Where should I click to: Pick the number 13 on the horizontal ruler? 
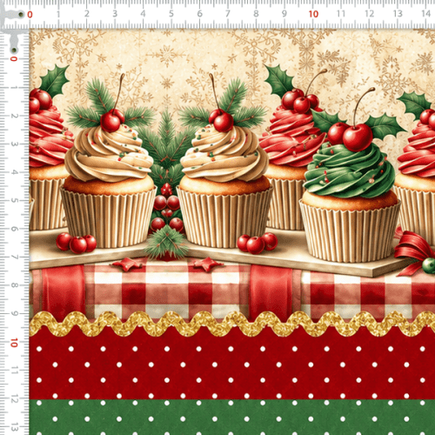[398, 14]
